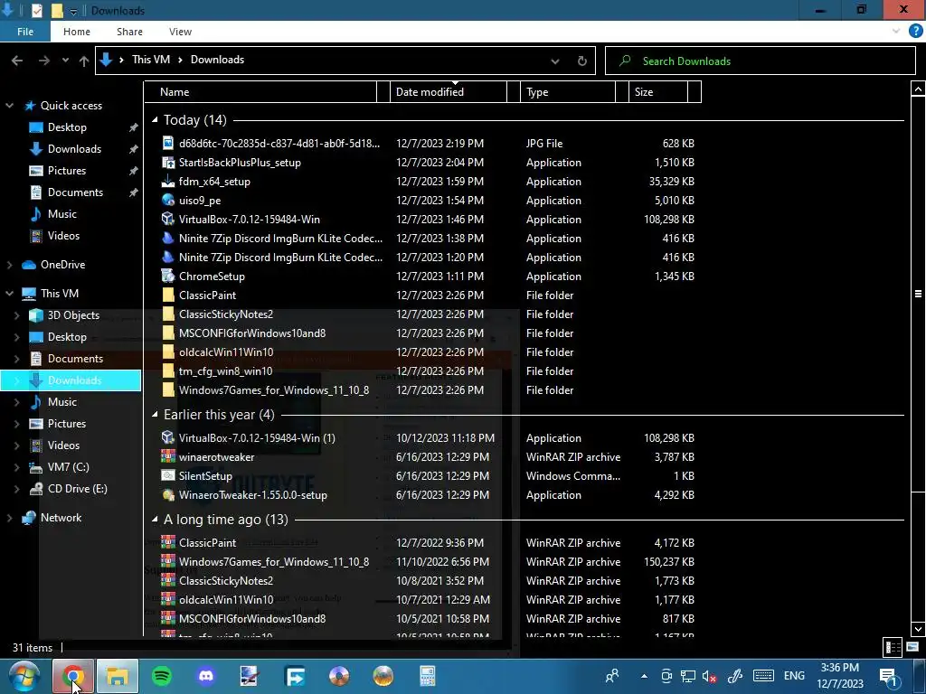
Task: Show hidden tray icons arrow
Action: pyautogui.click(x=644, y=676)
